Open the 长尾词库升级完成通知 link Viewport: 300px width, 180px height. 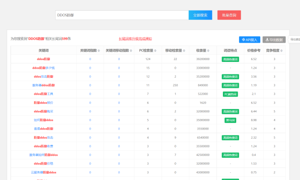(x=135, y=39)
